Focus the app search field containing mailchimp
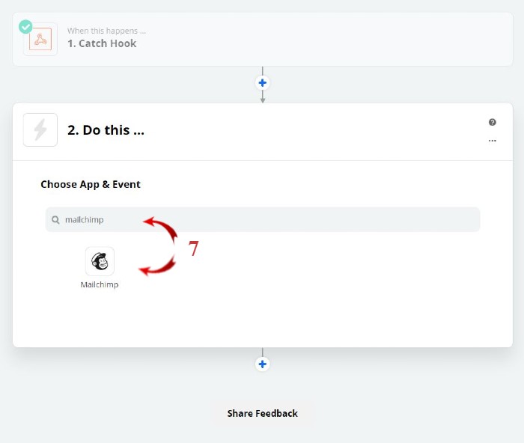The height and width of the screenshot is (443, 524). point(263,219)
